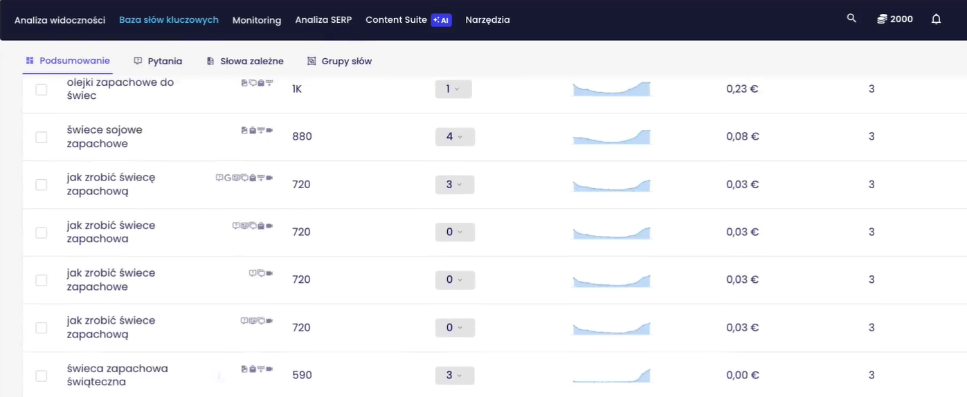Click the Słowa zależne document icon

coord(210,61)
